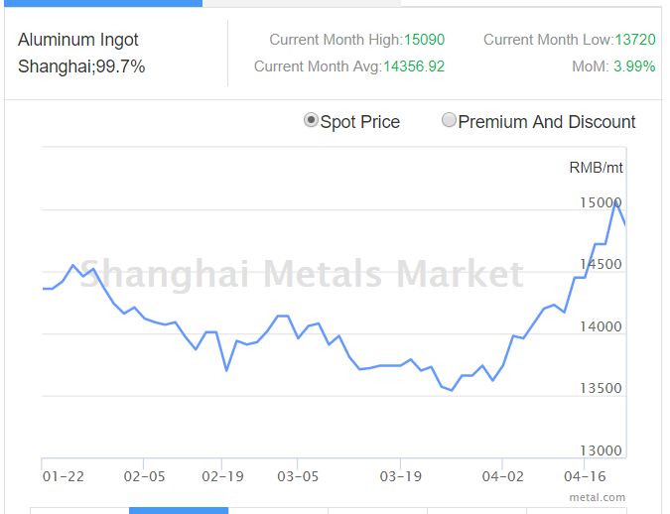The width and height of the screenshot is (670, 514).
Task: Click the Current Month Low value 13720
Action: coord(635,40)
